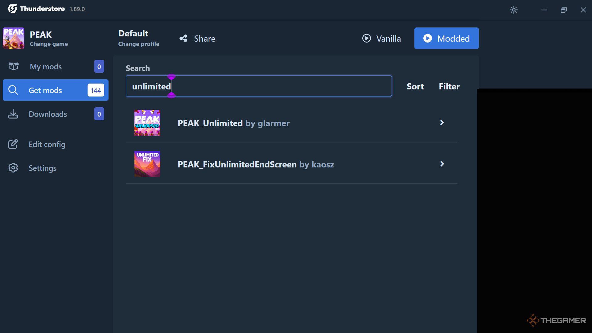Click the Vanilla play icon

367,38
